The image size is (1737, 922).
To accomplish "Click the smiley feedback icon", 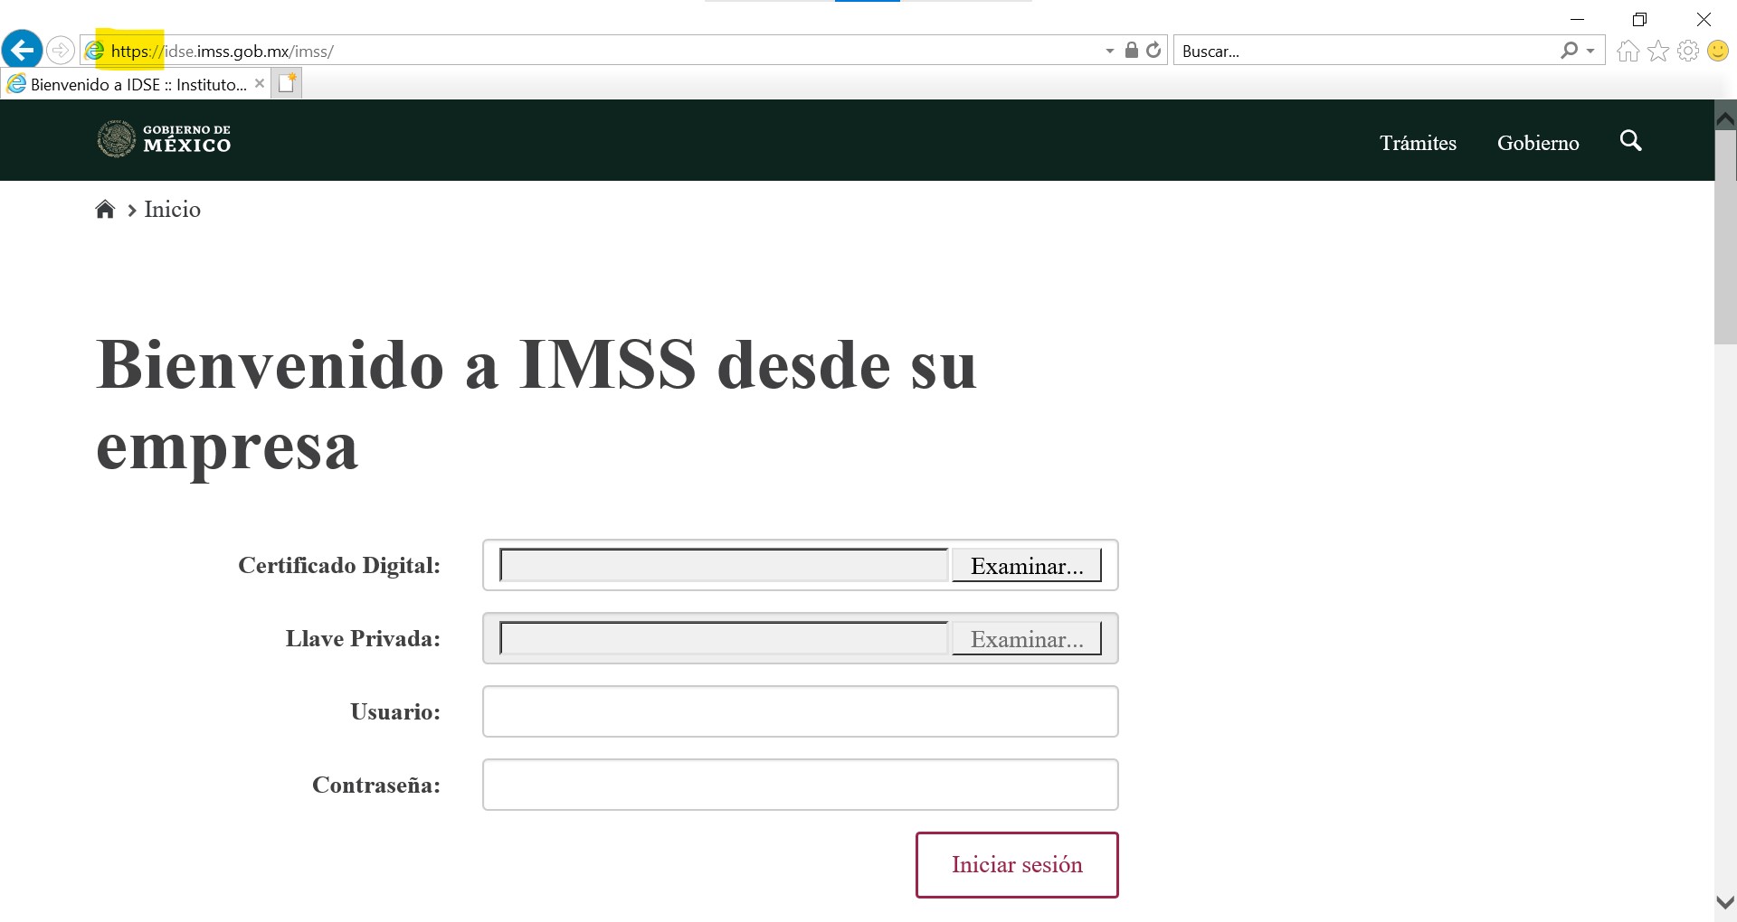I will [x=1718, y=51].
